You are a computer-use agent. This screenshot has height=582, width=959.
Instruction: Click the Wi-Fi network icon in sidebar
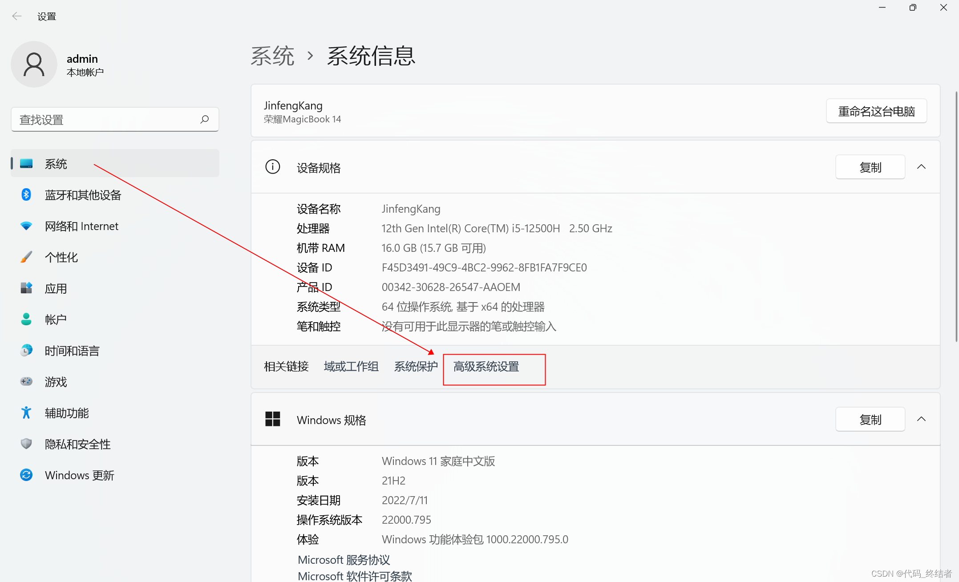26,226
